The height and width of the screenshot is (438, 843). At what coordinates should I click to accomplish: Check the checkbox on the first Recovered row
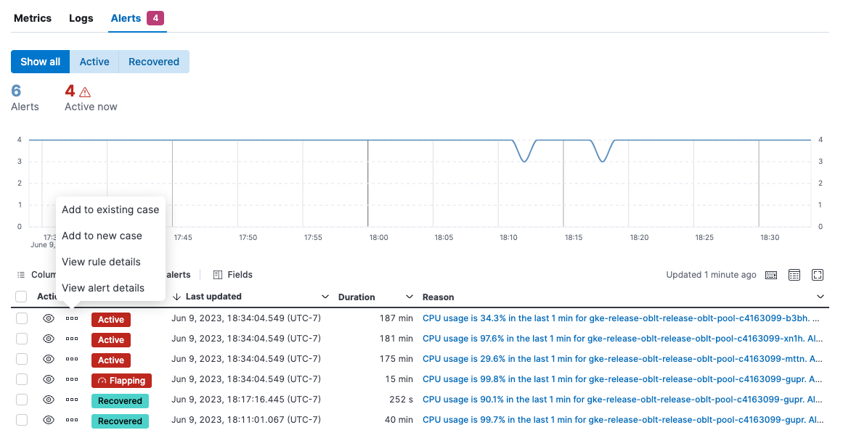(21, 400)
